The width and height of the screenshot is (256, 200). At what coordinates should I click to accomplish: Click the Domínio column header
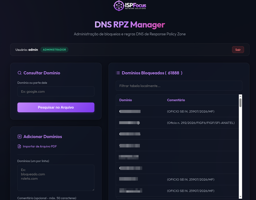coord(125,100)
